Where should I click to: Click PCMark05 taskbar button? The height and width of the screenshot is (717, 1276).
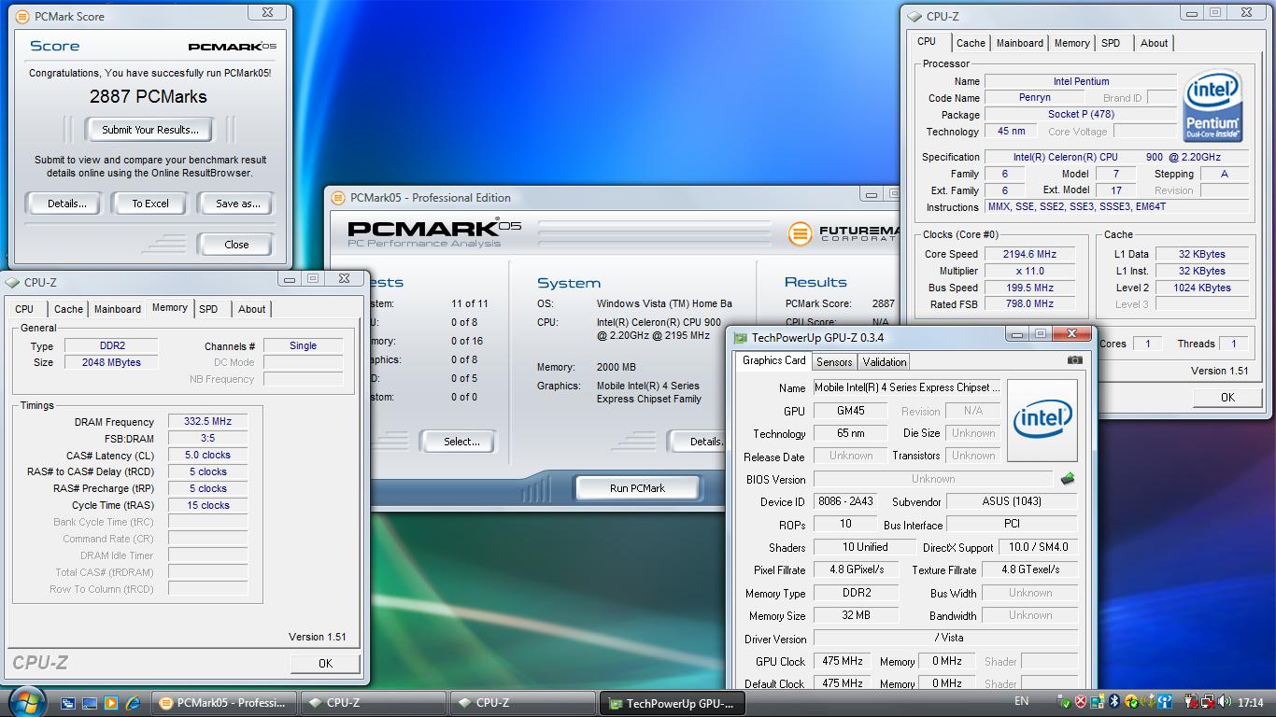coord(224,703)
